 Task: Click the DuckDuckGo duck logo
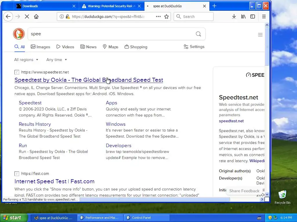pyautogui.click(x=19, y=34)
